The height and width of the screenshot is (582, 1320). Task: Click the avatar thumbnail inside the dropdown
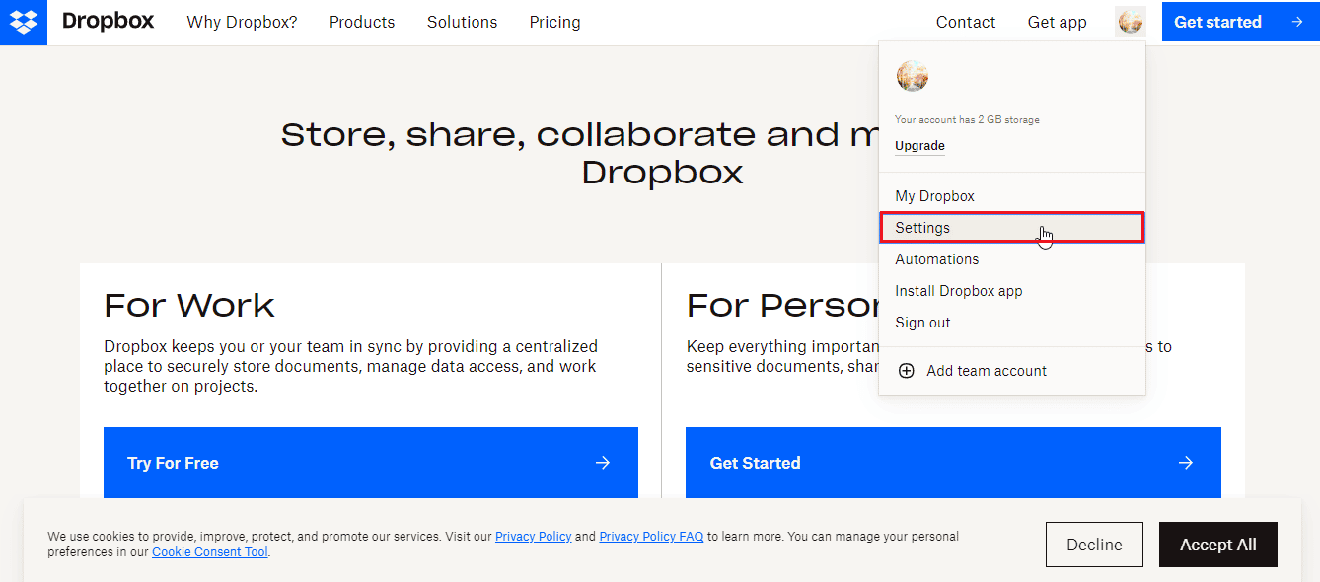(x=912, y=76)
